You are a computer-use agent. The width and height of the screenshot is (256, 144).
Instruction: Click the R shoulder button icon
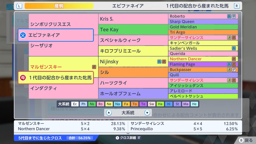[x=237, y=6]
